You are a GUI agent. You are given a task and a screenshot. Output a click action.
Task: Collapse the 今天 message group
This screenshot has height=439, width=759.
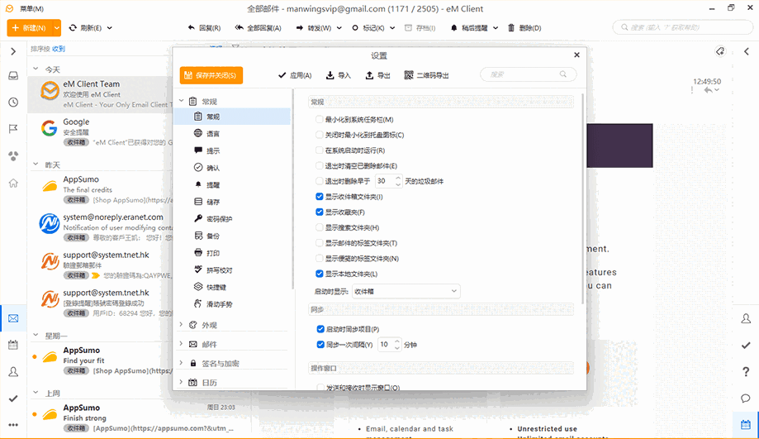pos(36,69)
